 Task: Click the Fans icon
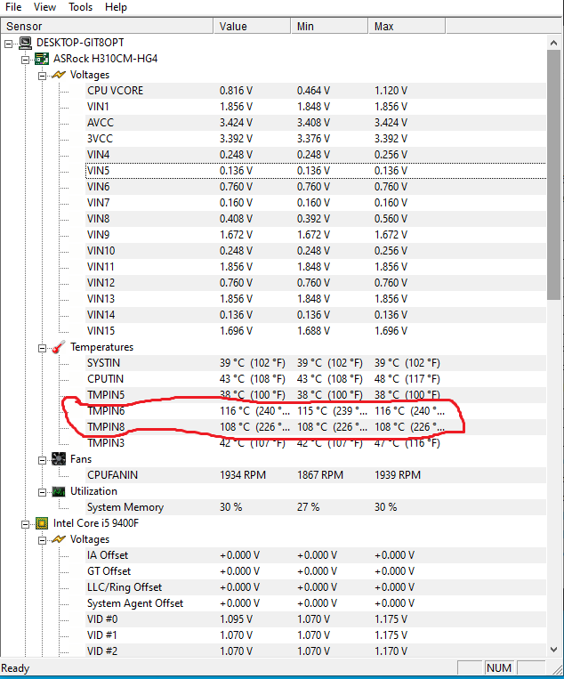(x=59, y=459)
